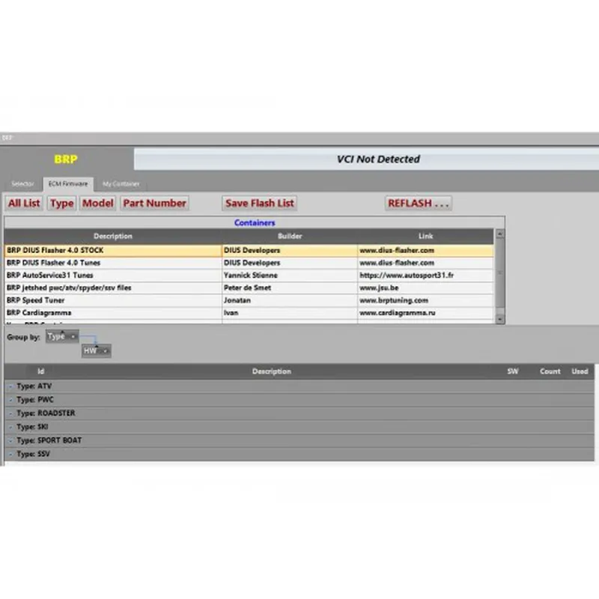The width and height of the screenshot is (599, 599).
Task: Click the All List button
Action: (24, 203)
